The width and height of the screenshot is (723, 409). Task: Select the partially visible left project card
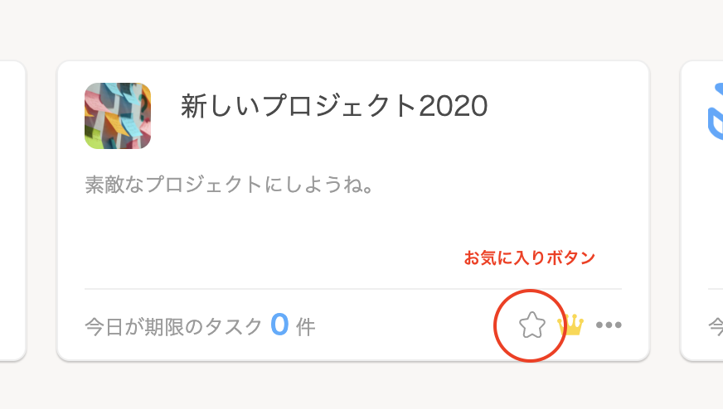[12, 210]
